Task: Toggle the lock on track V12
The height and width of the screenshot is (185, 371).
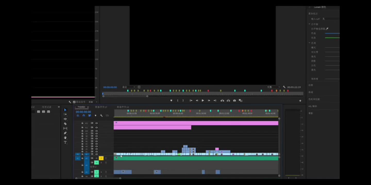Action: 82,123
